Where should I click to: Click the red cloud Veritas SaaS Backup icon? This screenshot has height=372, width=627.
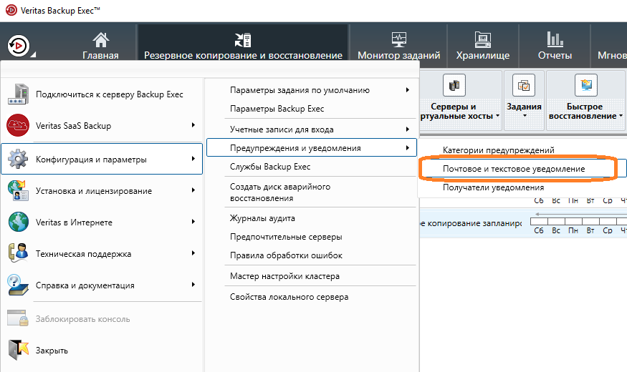(x=18, y=125)
